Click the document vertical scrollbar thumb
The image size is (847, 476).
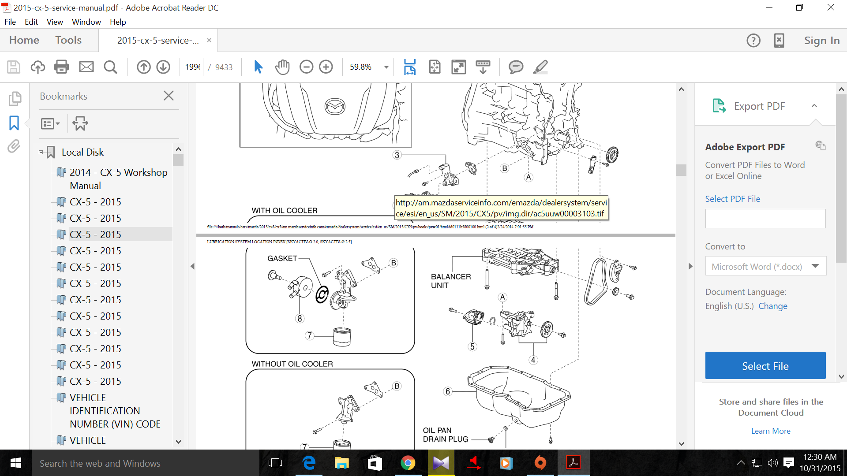681,170
